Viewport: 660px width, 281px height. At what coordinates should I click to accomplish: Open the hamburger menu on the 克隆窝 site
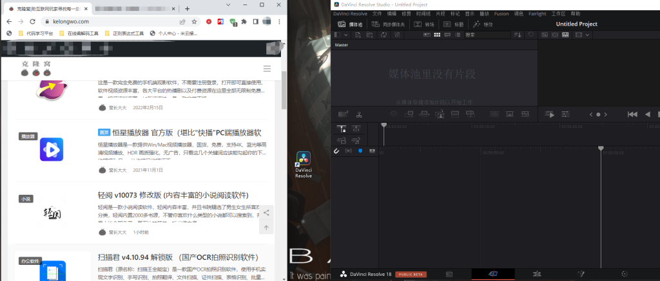(267, 68)
